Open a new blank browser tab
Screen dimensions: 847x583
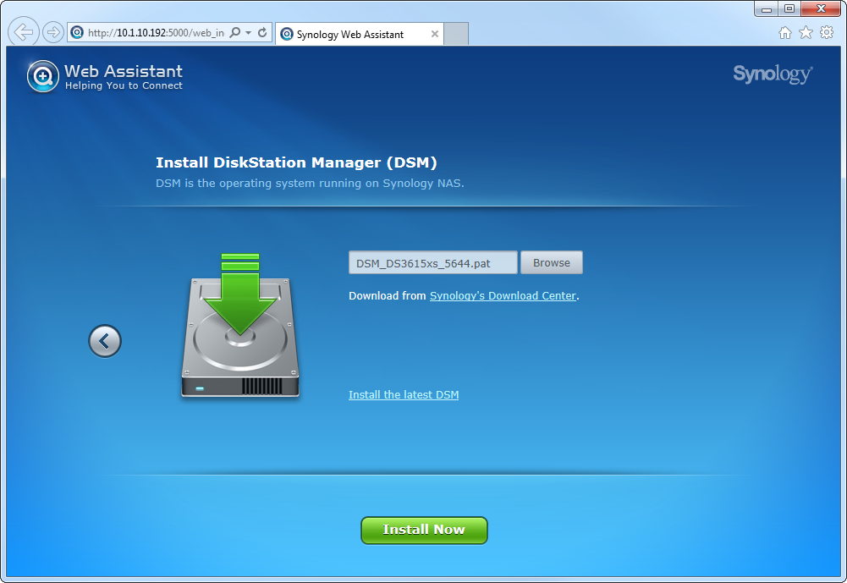coord(456,34)
